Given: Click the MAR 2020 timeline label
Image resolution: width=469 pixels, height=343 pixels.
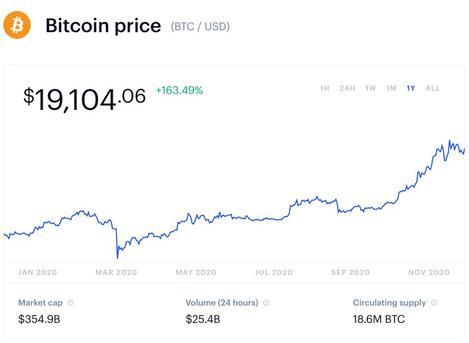Looking at the screenshot, I should 116,273.
